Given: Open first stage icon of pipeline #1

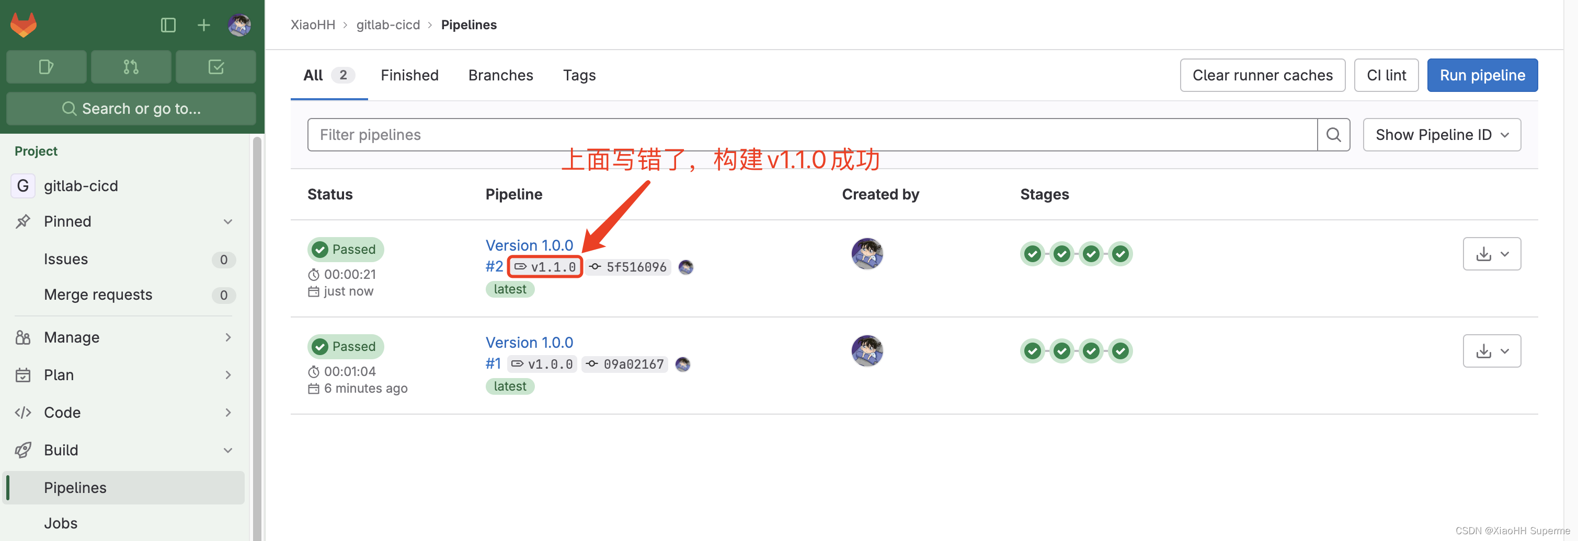Looking at the screenshot, I should 1032,351.
